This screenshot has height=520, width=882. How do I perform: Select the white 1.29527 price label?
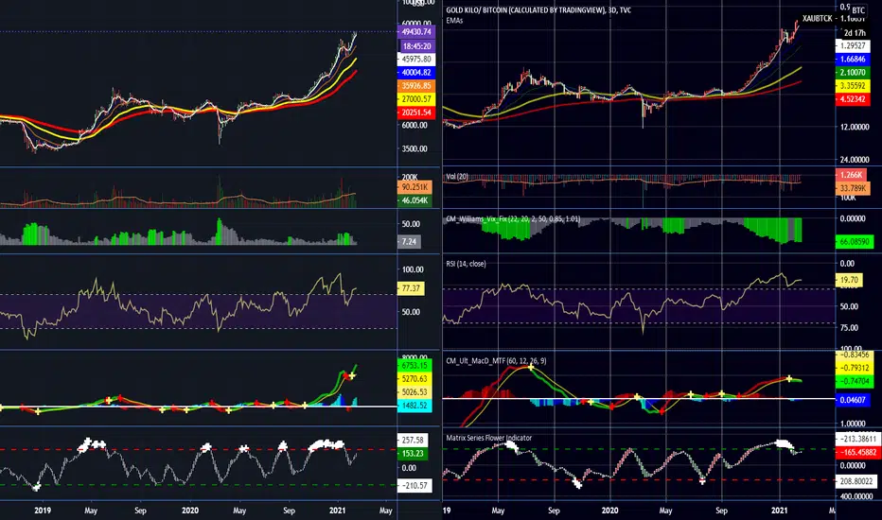[853, 46]
